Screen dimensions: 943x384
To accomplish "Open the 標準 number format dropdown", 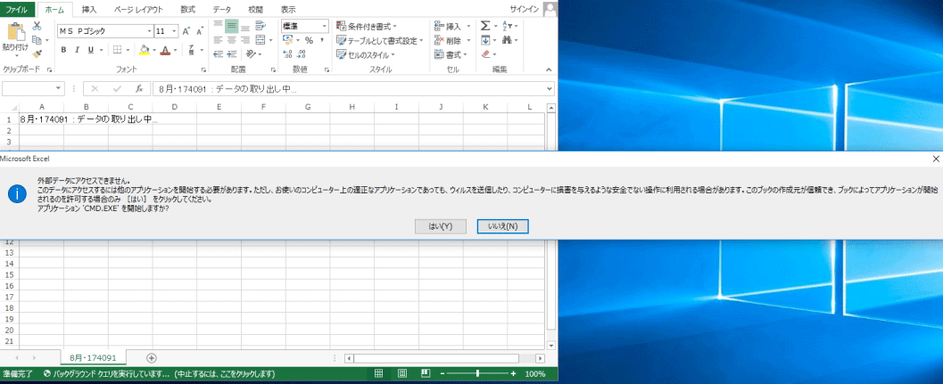I will tap(324, 27).
